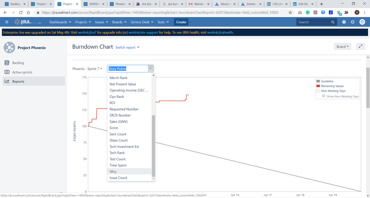Open the Reports chart icon

click(x=7, y=81)
